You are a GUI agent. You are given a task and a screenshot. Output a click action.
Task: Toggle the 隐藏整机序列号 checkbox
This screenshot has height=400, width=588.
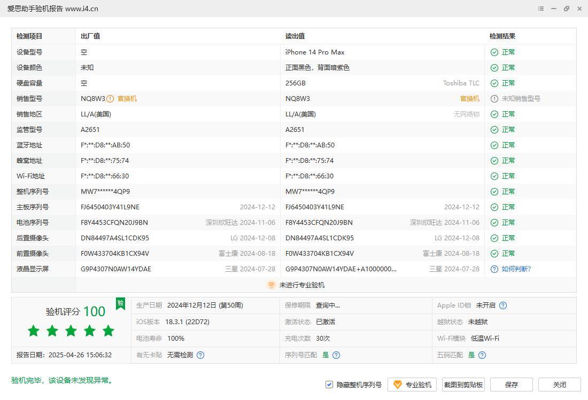coord(329,385)
